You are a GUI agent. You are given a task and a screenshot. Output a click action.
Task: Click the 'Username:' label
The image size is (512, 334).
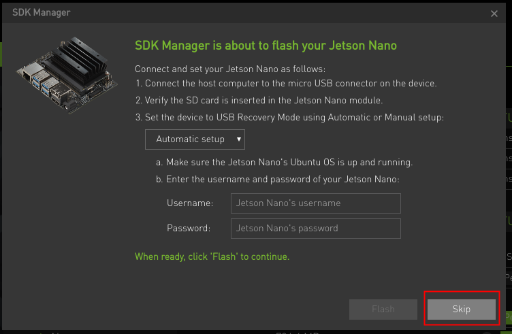pos(190,203)
